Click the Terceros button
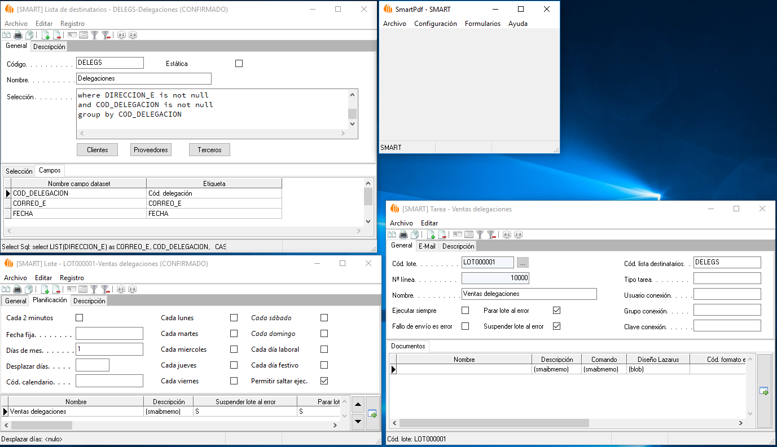Image resolution: width=777 pixels, height=447 pixels. pos(209,150)
